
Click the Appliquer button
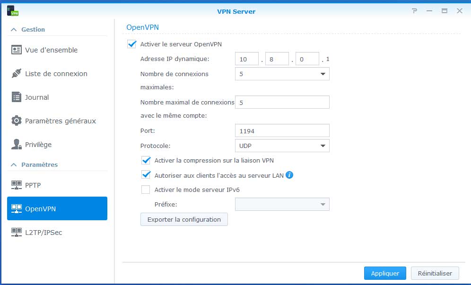(385, 273)
